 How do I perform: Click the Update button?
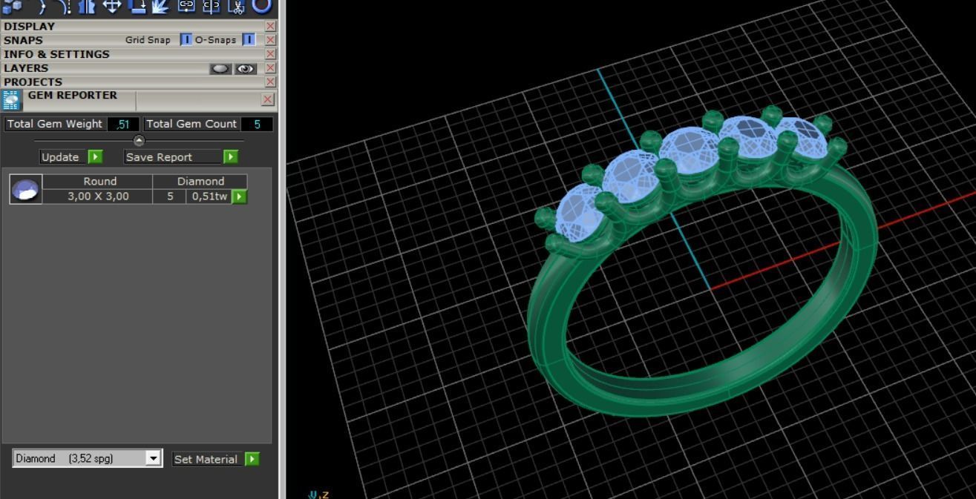coord(71,157)
